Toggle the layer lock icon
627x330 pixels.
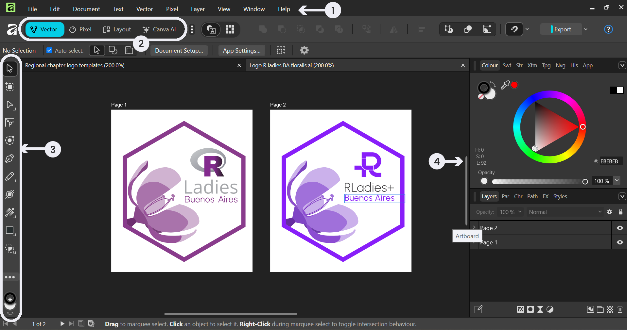tap(620, 212)
